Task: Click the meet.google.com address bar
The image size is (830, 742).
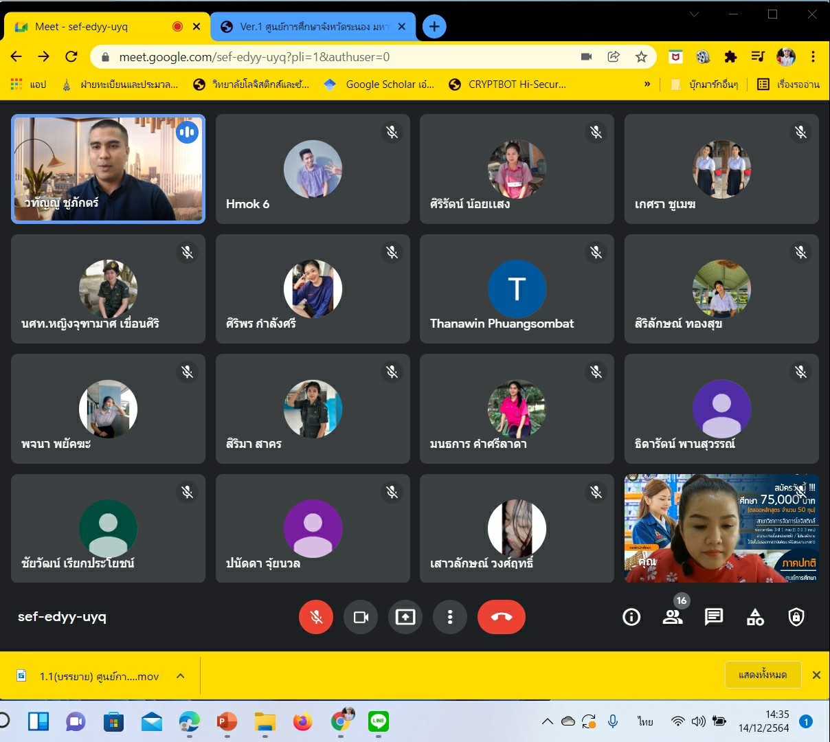Action: coord(330,57)
